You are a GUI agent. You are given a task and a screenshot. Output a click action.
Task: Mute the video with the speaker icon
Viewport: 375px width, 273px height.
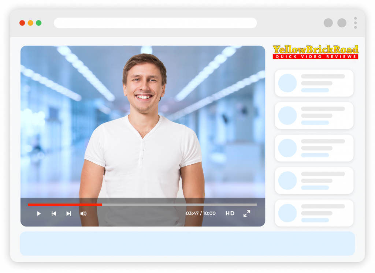[x=83, y=213]
